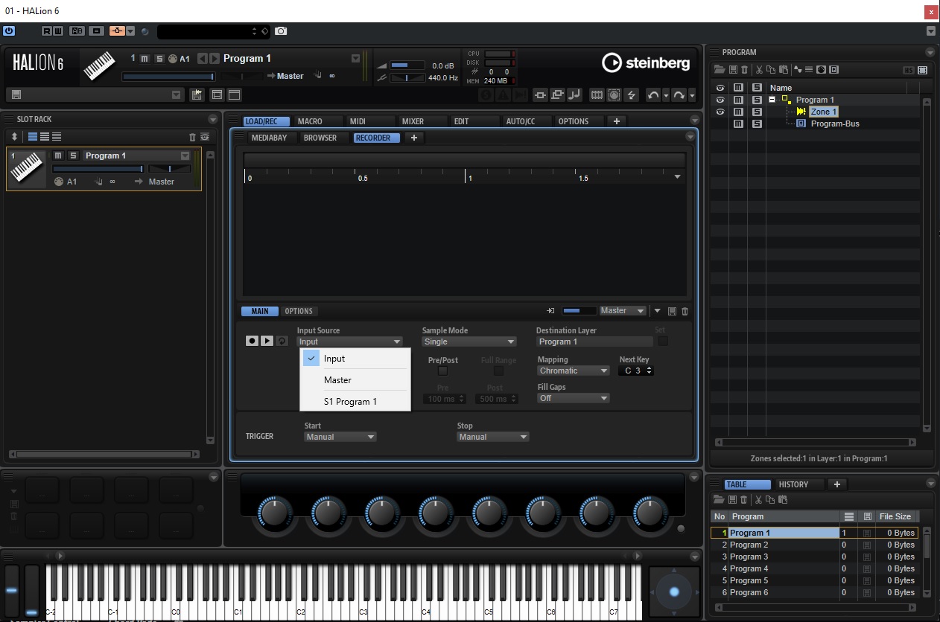Click the MIDI reset lightning icon

pyautogui.click(x=632, y=94)
